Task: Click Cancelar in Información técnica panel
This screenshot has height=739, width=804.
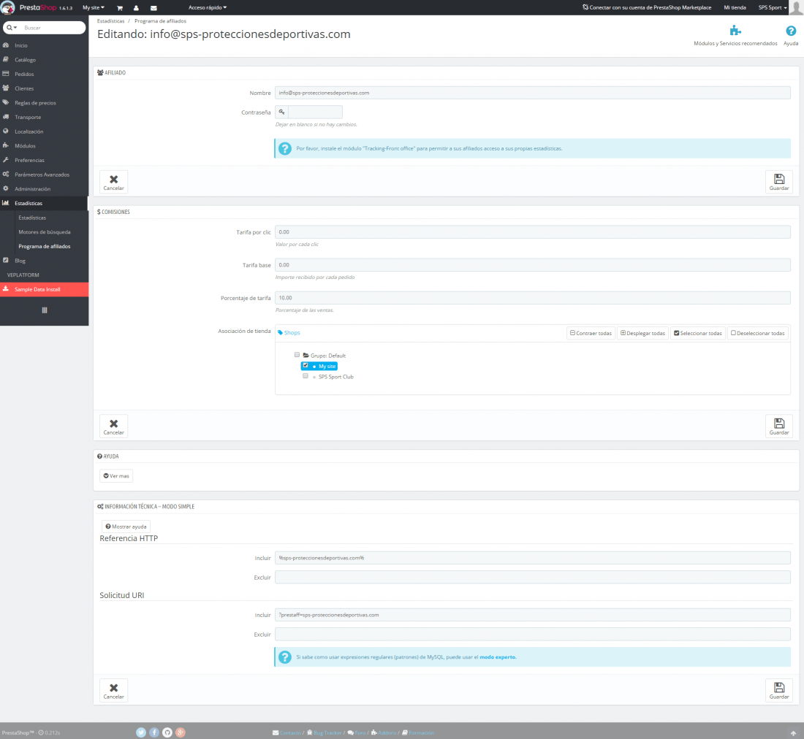Action: tap(113, 690)
